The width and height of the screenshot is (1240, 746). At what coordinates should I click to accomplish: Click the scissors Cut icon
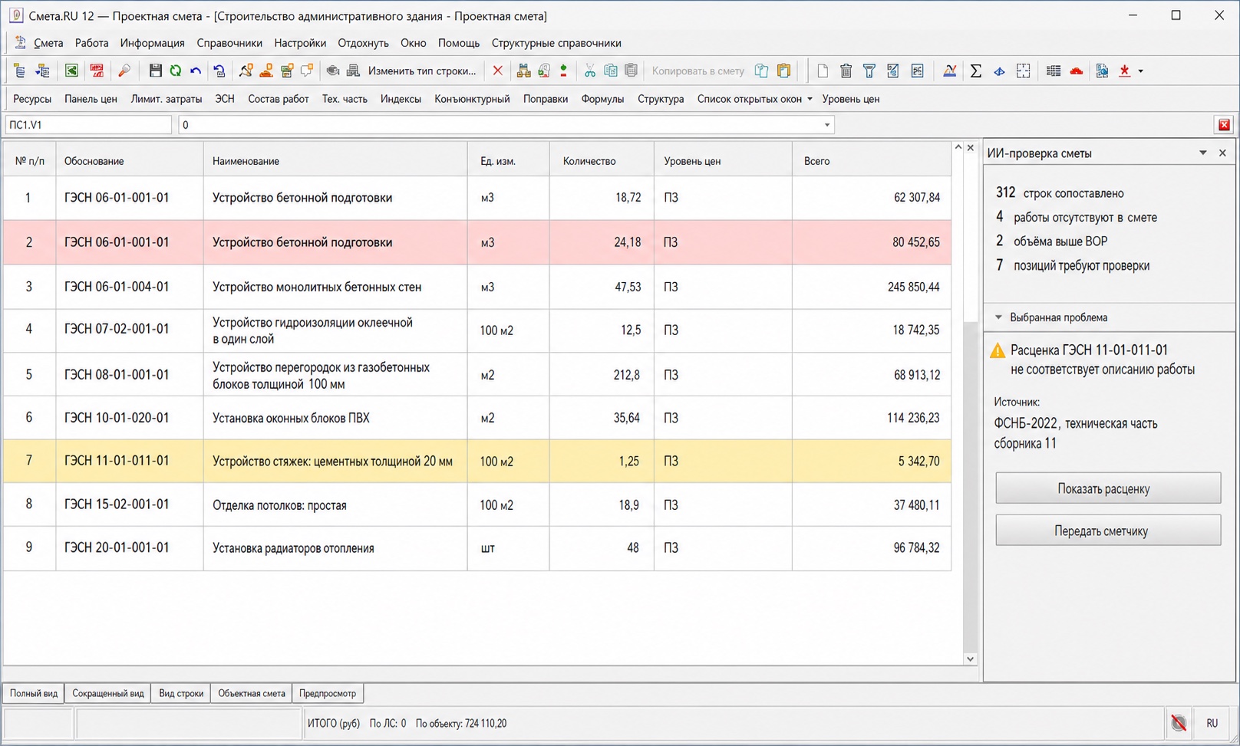tap(589, 71)
